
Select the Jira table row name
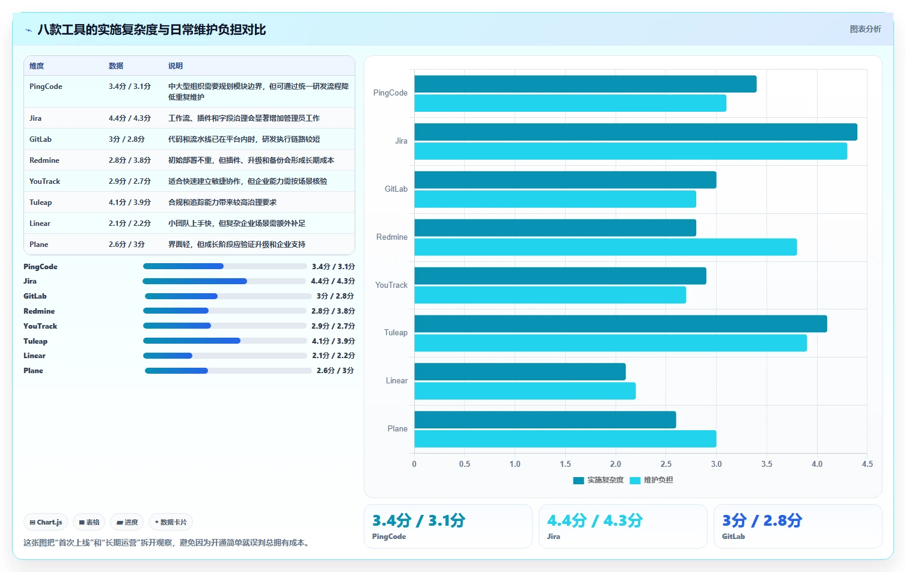[x=35, y=118]
